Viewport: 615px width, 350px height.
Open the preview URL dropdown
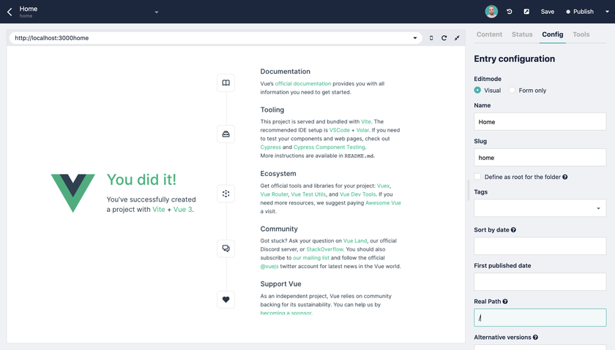pyautogui.click(x=415, y=38)
